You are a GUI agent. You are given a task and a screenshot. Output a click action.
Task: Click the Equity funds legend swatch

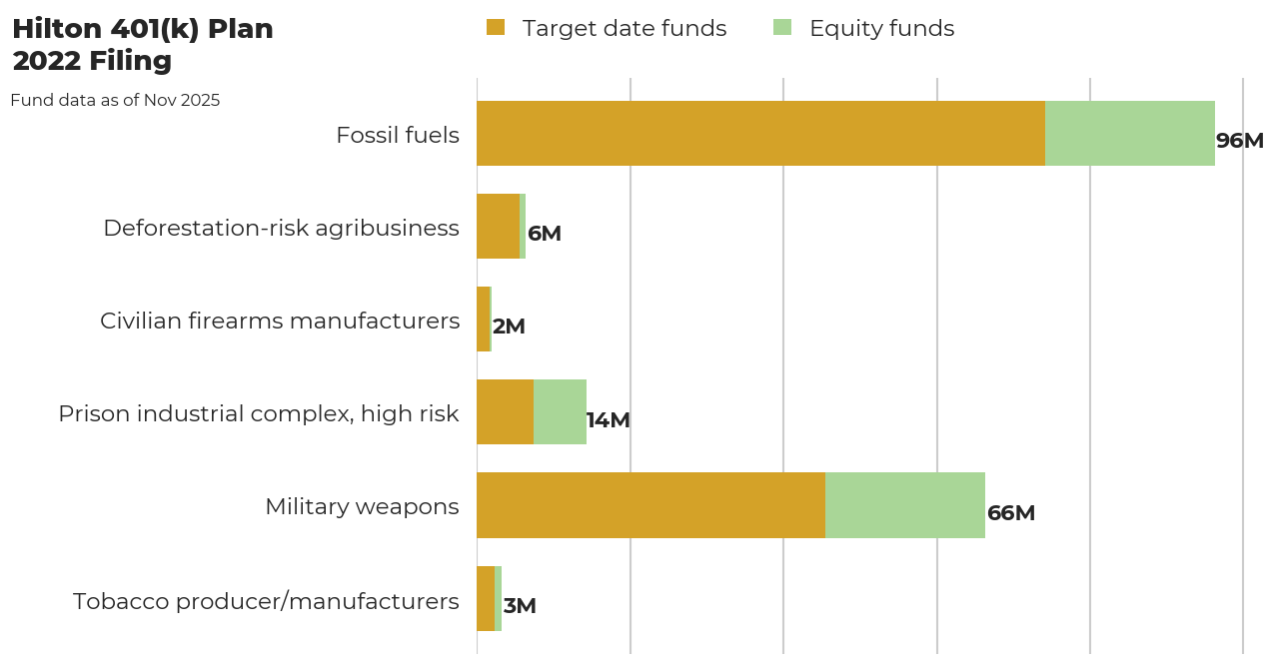pyautogui.click(x=784, y=28)
